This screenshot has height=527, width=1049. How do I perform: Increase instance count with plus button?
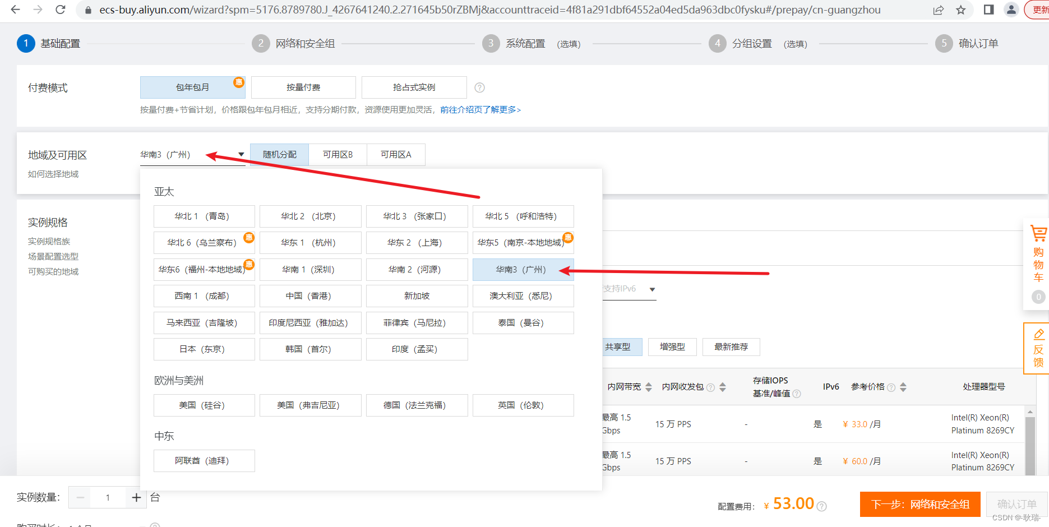136,497
